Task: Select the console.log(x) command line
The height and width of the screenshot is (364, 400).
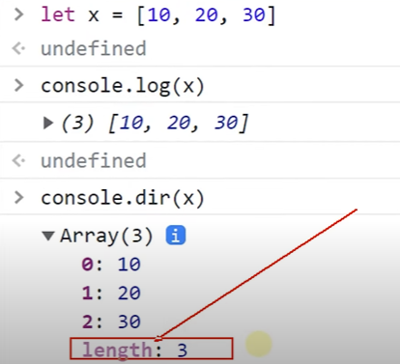Action: tap(123, 86)
